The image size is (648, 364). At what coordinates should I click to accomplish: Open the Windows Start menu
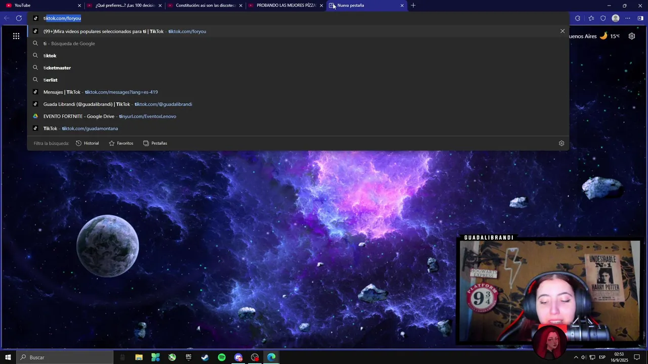tap(8, 357)
